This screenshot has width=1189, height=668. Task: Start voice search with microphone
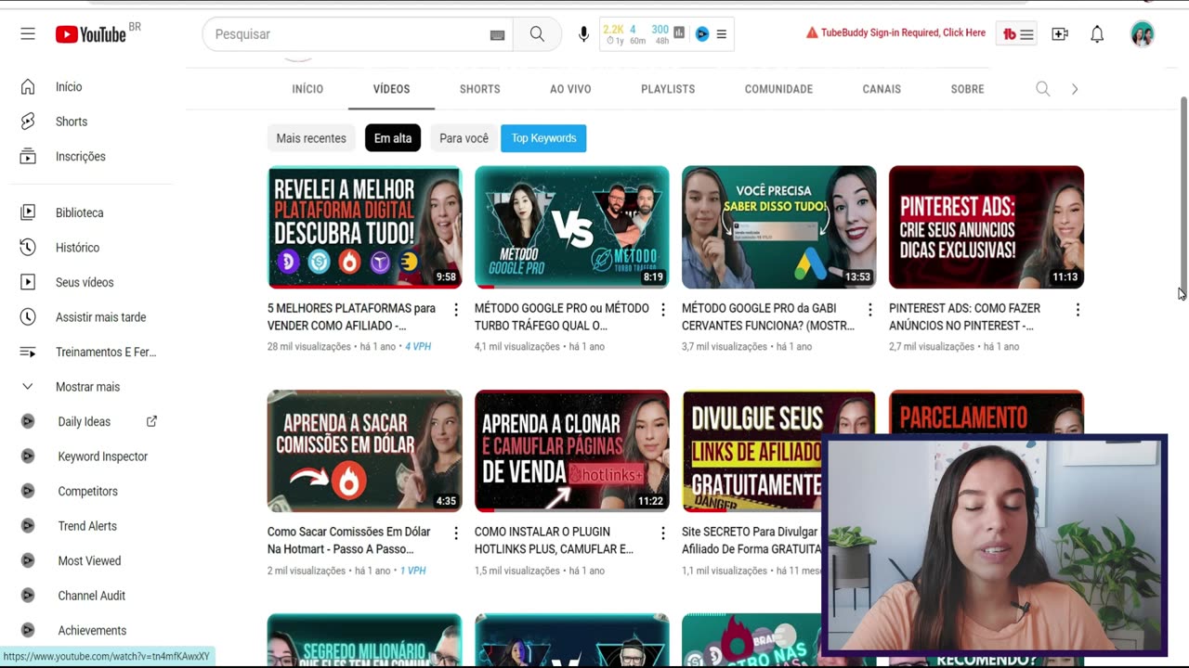click(x=583, y=34)
